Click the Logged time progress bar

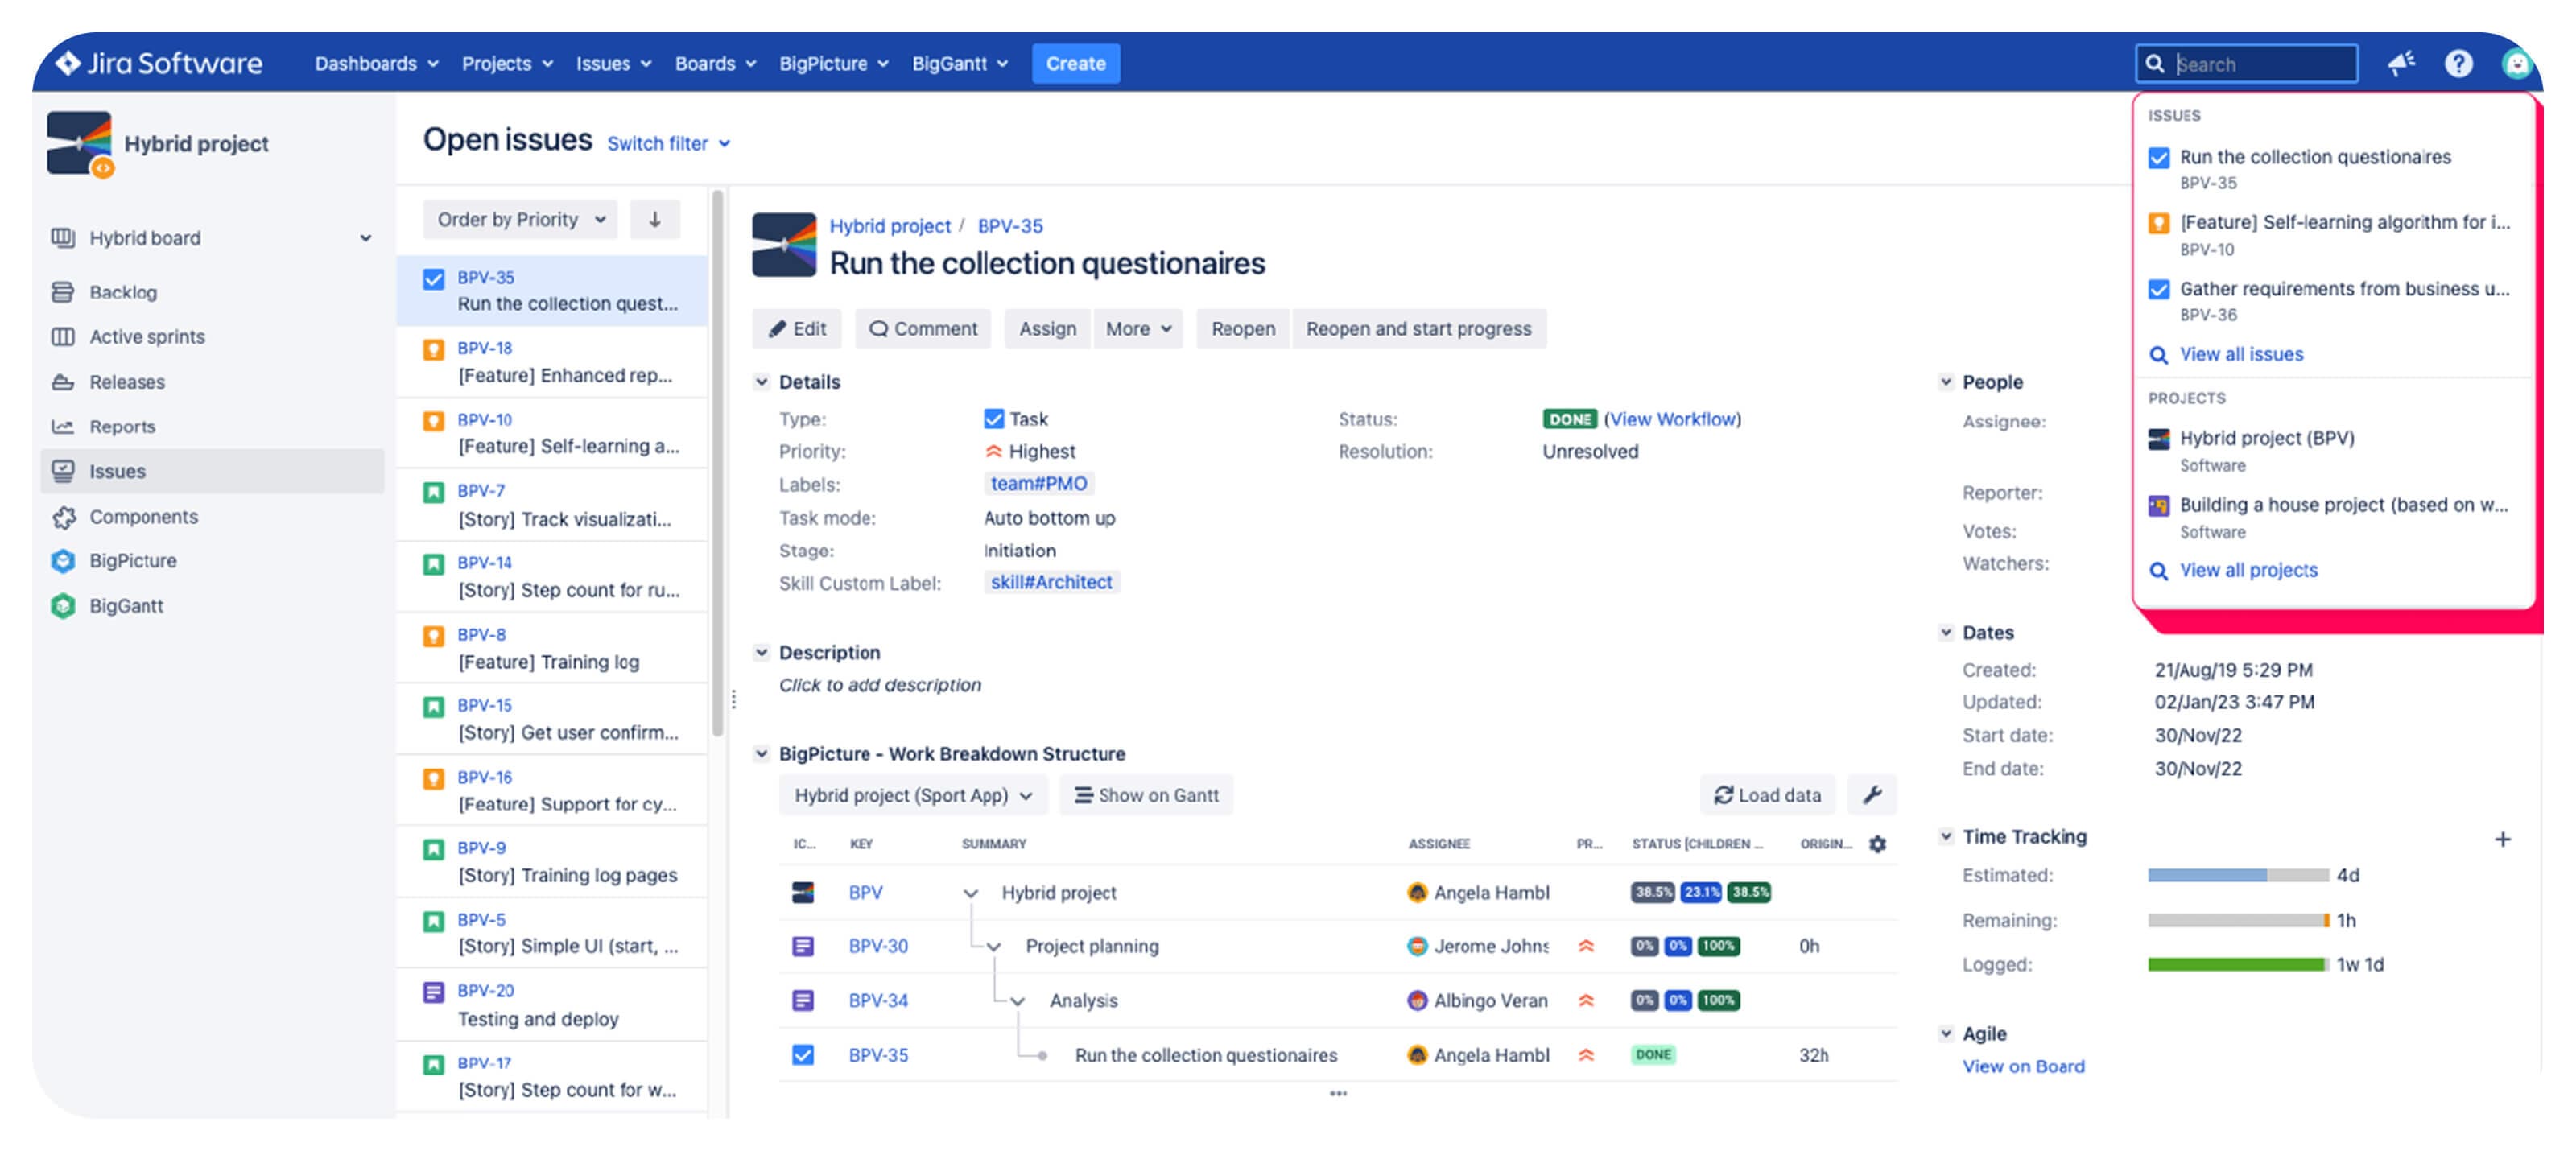click(2238, 965)
